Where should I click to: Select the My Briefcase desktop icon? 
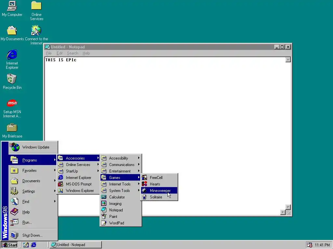[12, 131]
